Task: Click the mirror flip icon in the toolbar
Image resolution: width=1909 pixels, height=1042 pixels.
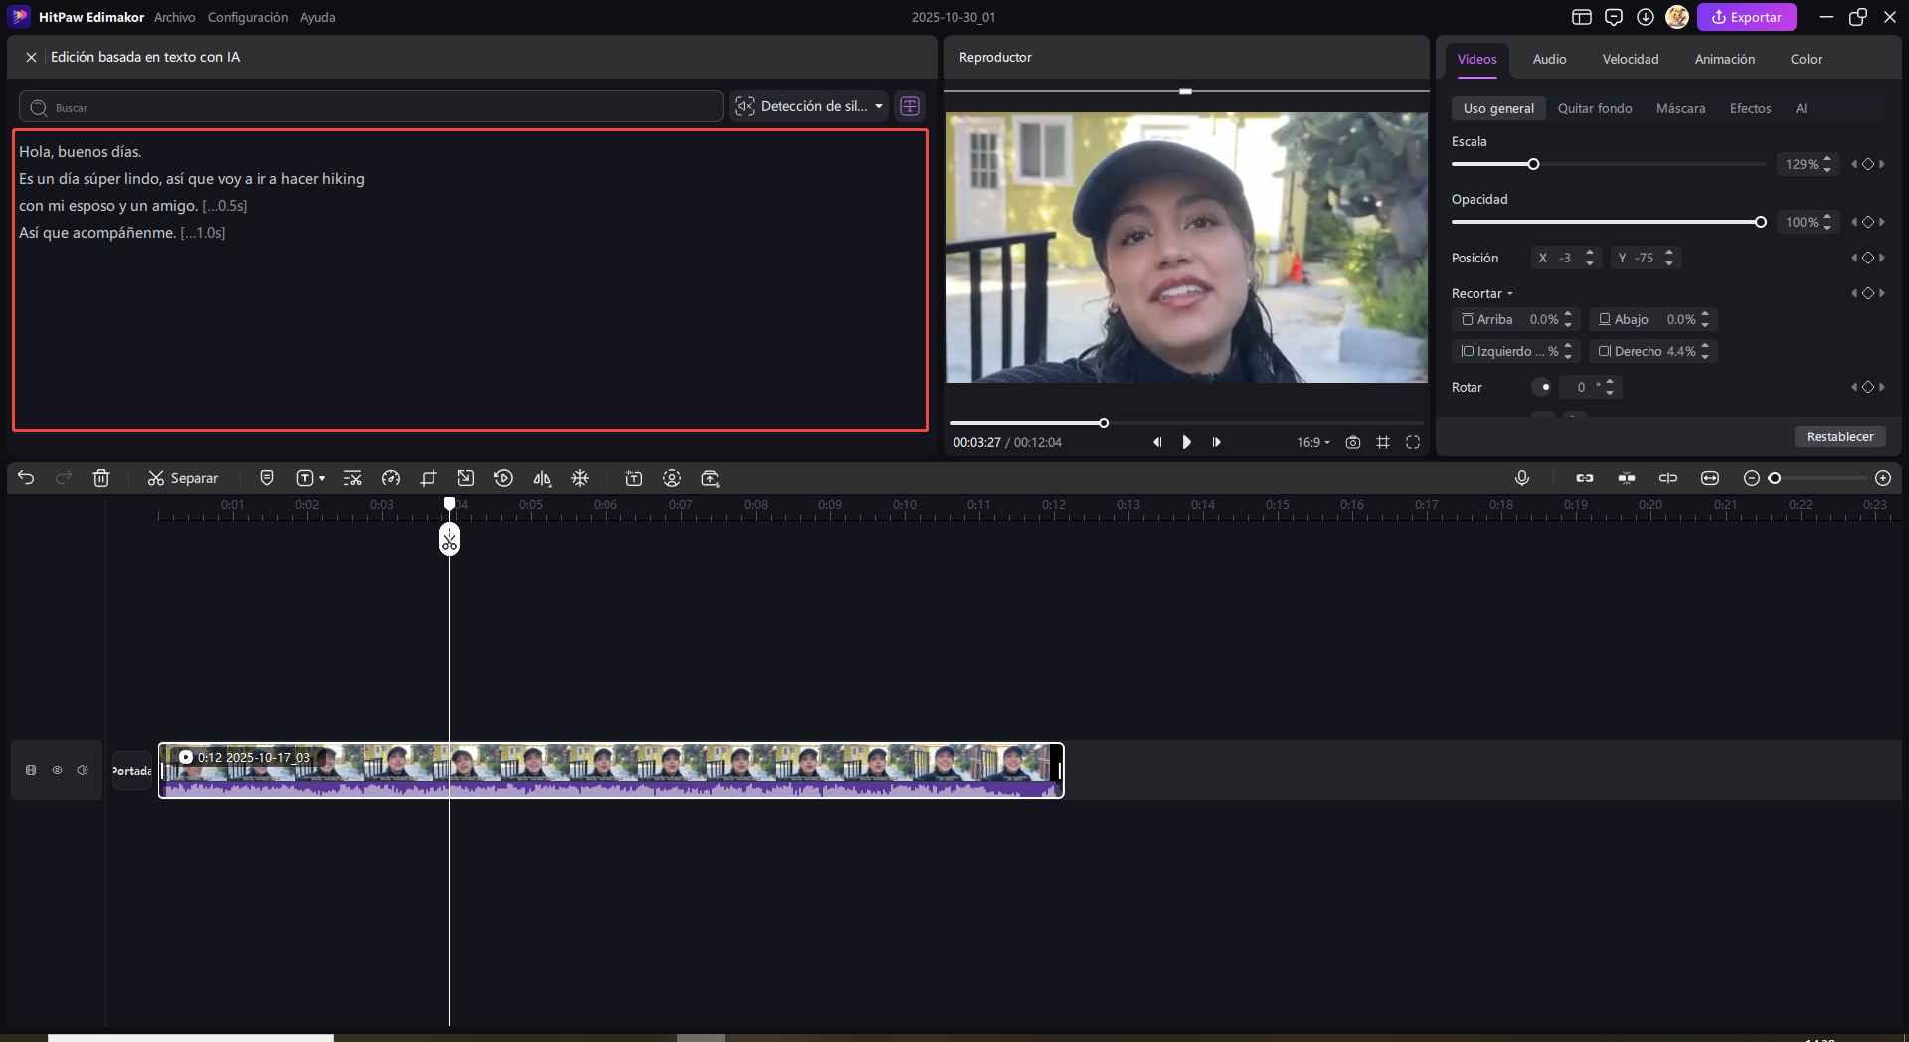Action: pyautogui.click(x=542, y=478)
